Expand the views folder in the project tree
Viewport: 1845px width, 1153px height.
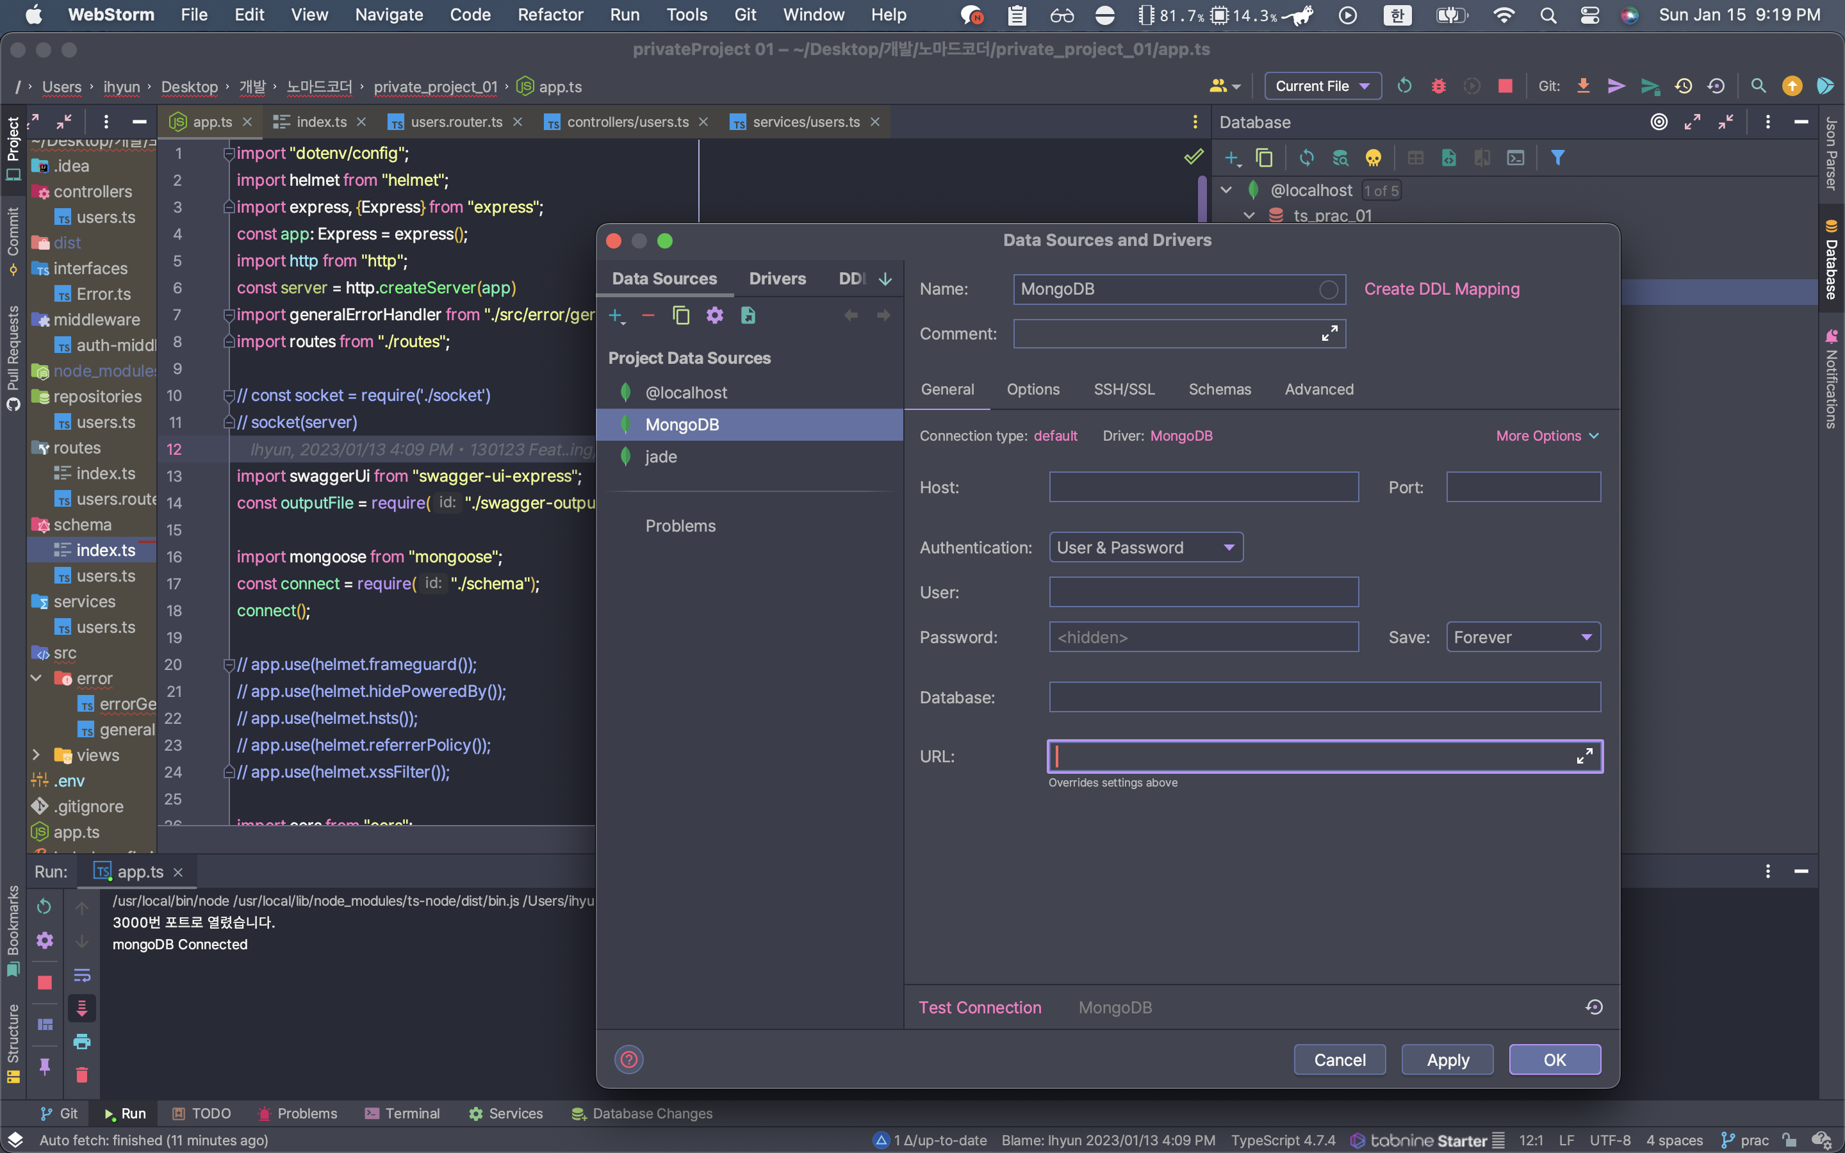coord(36,755)
